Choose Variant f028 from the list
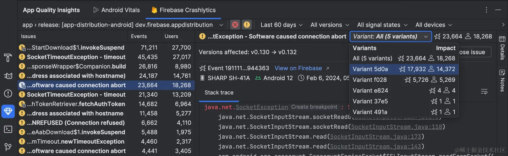The height and width of the screenshot is (156, 508). [404, 80]
